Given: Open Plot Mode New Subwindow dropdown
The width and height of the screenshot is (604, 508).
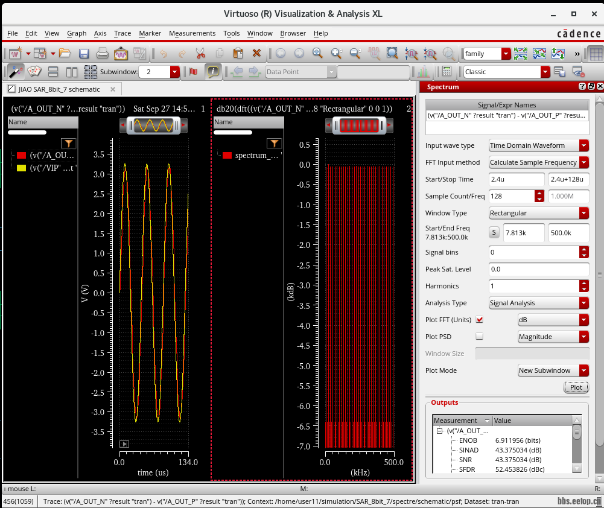Looking at the screenshot, I should point(584,370).
